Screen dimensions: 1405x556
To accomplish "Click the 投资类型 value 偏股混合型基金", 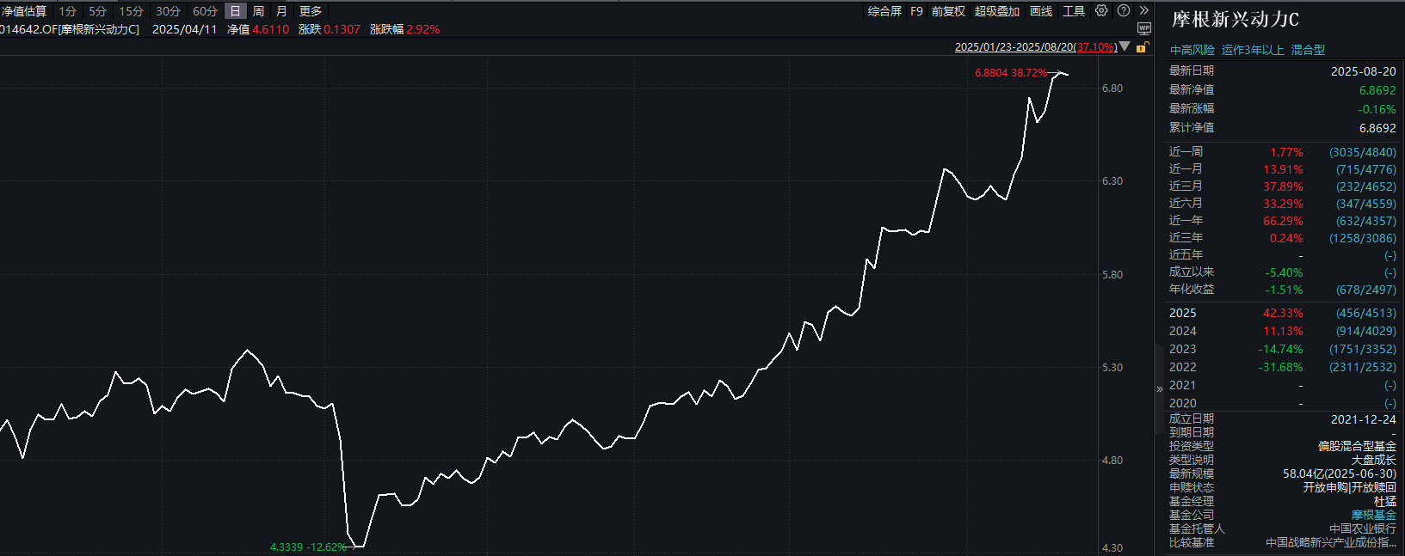I will (x=1357, y=446).
